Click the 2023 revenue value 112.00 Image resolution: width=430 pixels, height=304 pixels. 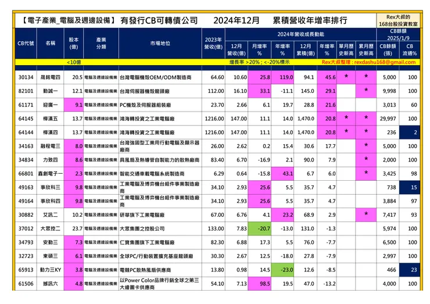(x=213, y=91)
